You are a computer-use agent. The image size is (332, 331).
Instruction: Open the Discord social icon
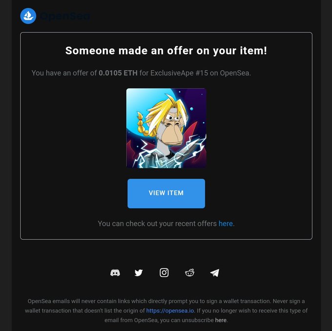pos(115,273)
